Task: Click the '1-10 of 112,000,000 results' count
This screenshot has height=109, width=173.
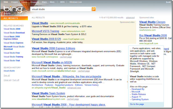Action: [111, 17]
